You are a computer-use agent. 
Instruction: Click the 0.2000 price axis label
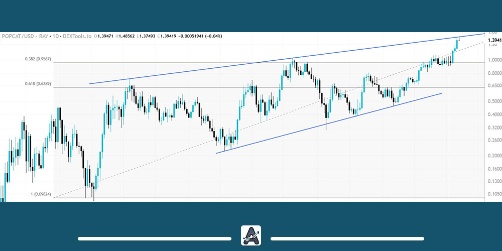pos(493,155)
